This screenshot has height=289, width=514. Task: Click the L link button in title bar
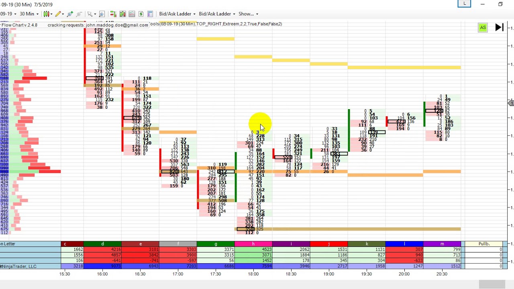[x=464, y=4]
